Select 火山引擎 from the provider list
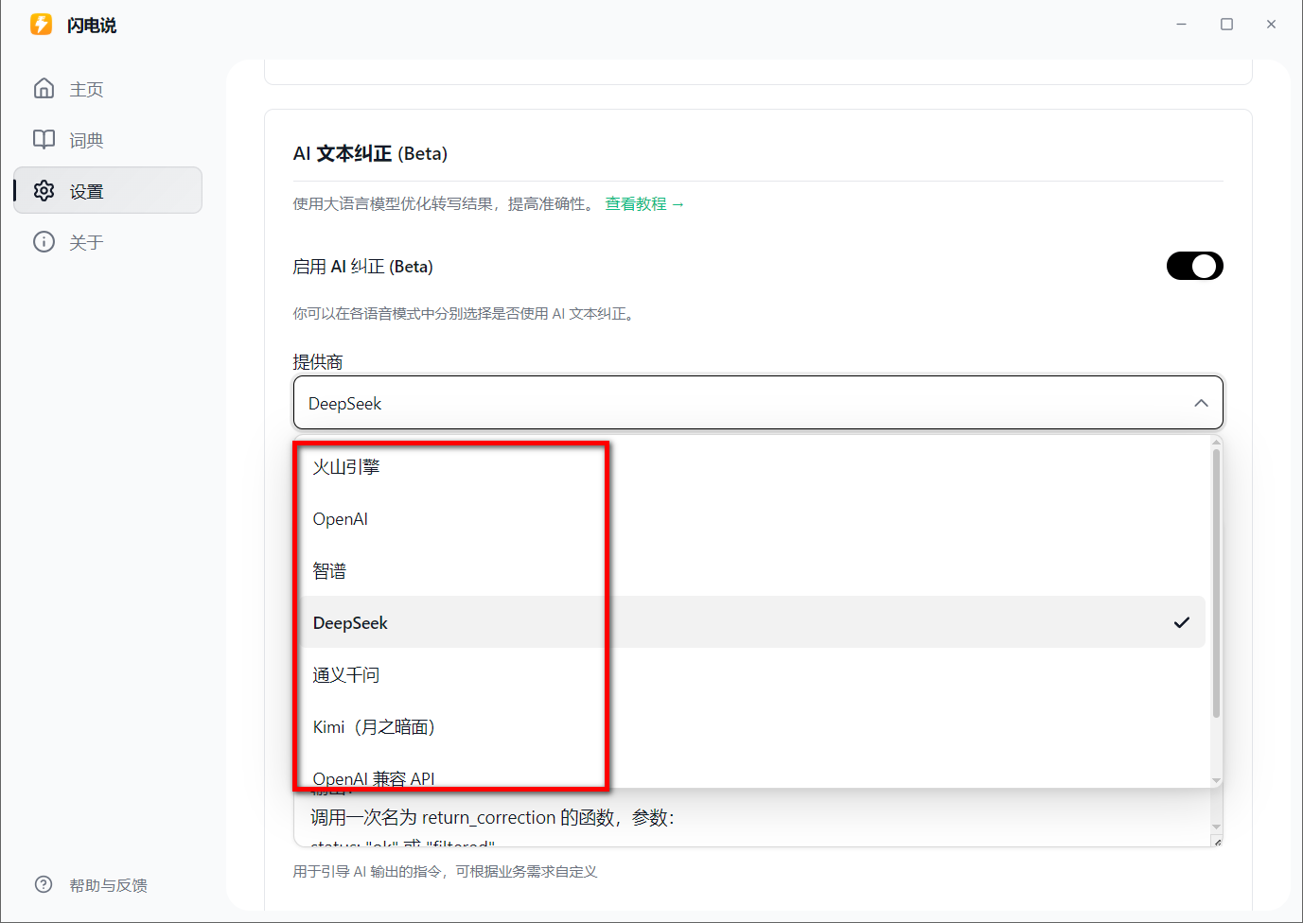 (345, 465)
